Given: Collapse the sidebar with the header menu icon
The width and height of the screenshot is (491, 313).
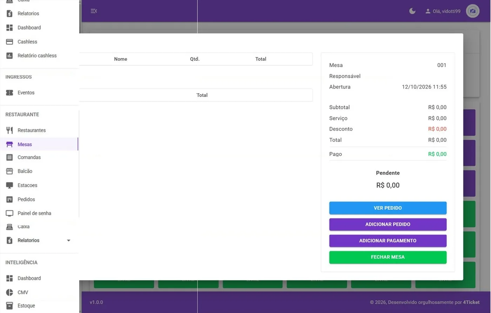Looking at the screenshot, I should 94,11.
